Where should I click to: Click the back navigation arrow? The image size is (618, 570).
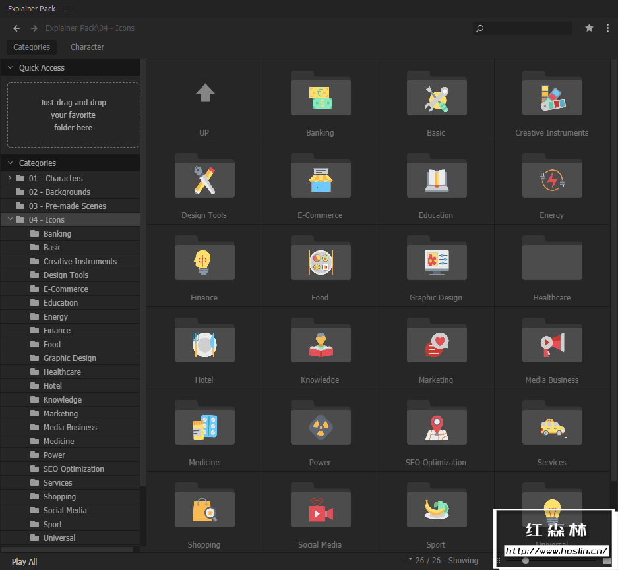point(16,28)
